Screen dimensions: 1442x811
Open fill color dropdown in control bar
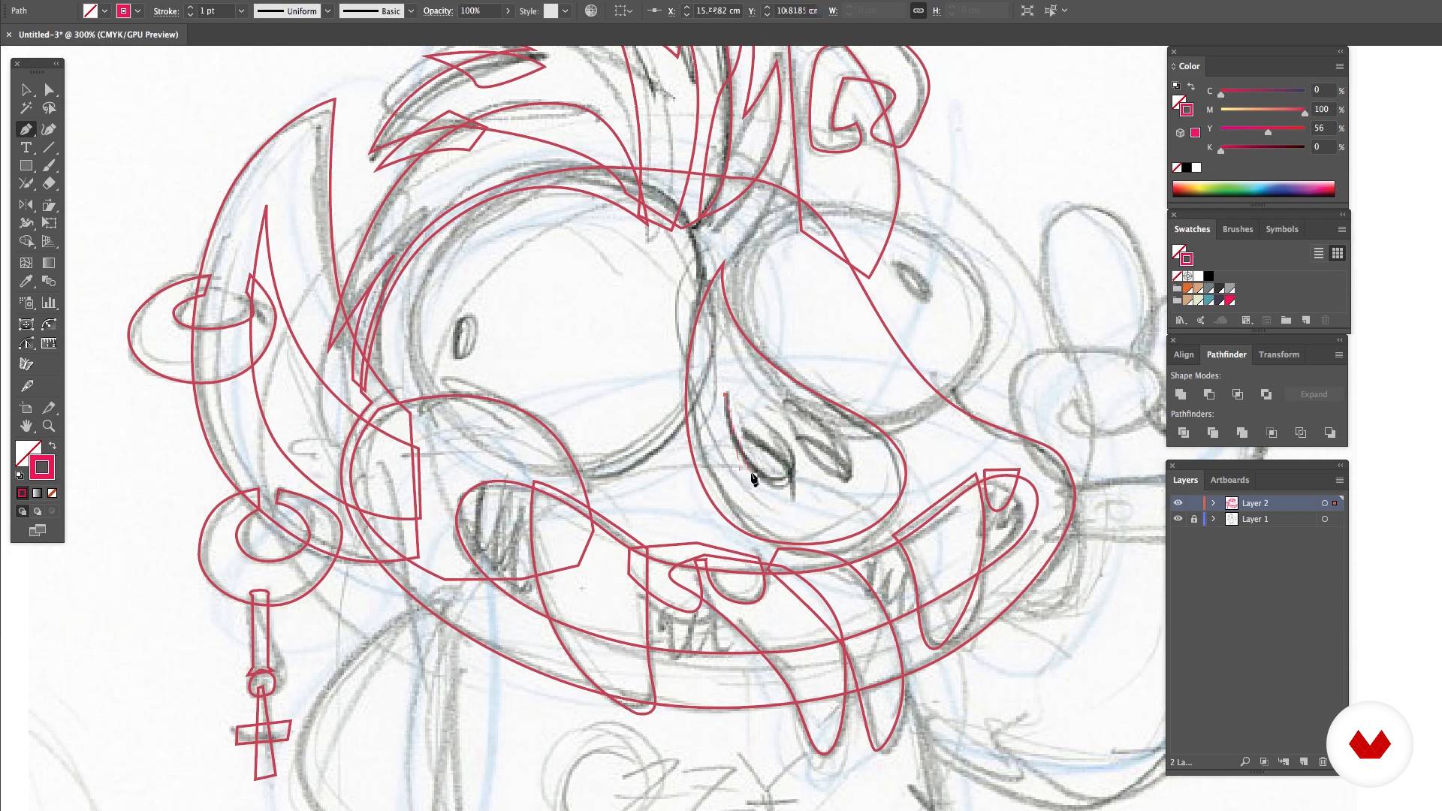[x=104, y=11]
